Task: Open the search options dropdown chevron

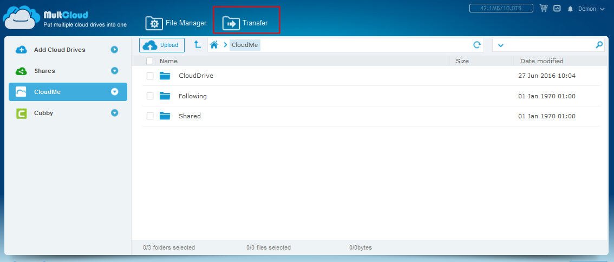Action: pyautogui.click(x=500, y=45)
